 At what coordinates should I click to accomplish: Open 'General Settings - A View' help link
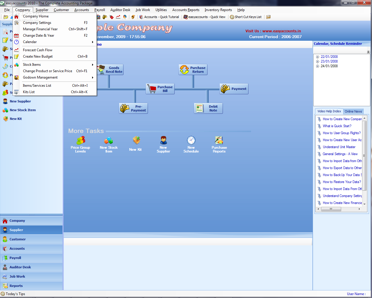340,154
